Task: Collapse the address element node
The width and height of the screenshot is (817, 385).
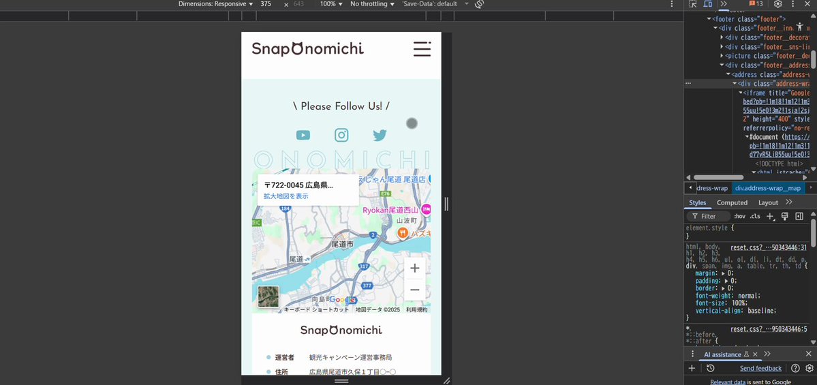Action: click(x=728, y=74)
